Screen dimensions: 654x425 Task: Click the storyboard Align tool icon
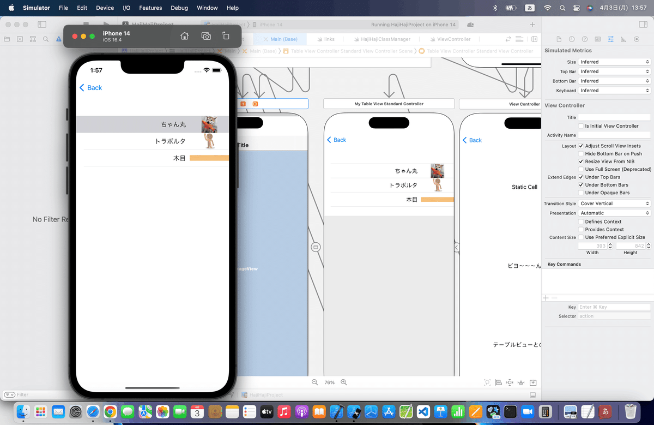498,382
